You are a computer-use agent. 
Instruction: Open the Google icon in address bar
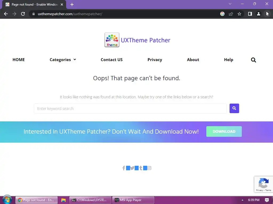(222, 14)
